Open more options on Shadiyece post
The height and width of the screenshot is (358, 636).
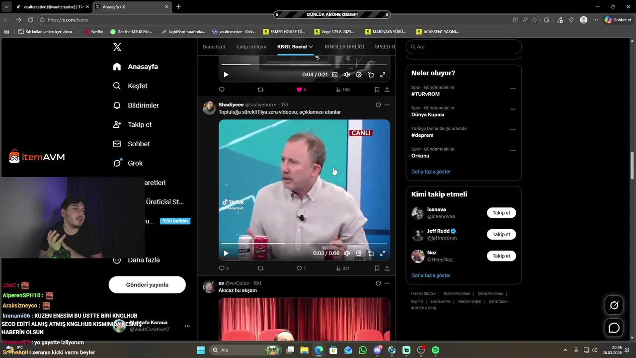pyautogui.click(x=387, y=105)
